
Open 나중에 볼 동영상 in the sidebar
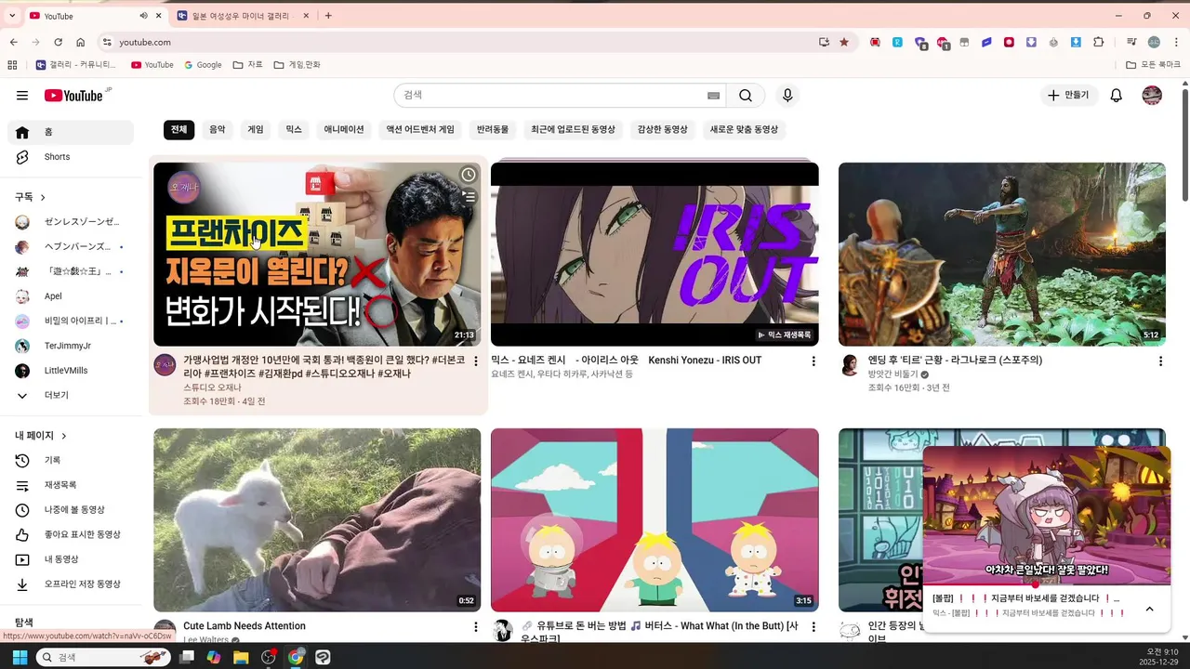[71, 510]
